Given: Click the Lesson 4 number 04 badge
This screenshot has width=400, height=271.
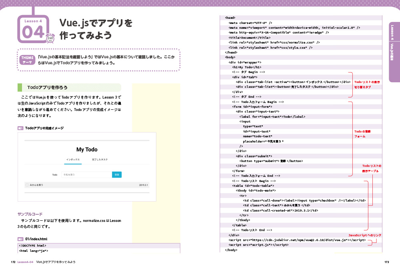Looking at the screenshot, I should click(33, 29).
